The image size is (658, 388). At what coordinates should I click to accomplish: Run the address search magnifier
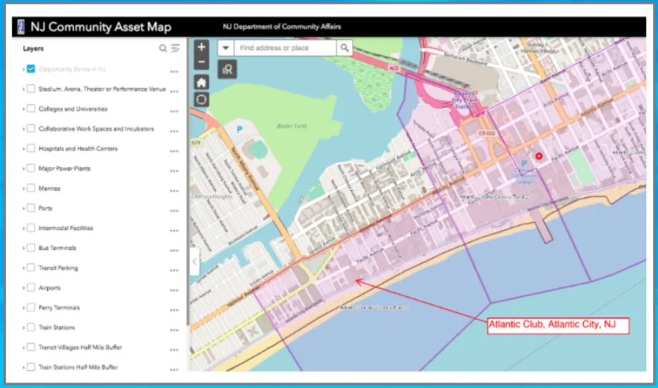[345, 48]
